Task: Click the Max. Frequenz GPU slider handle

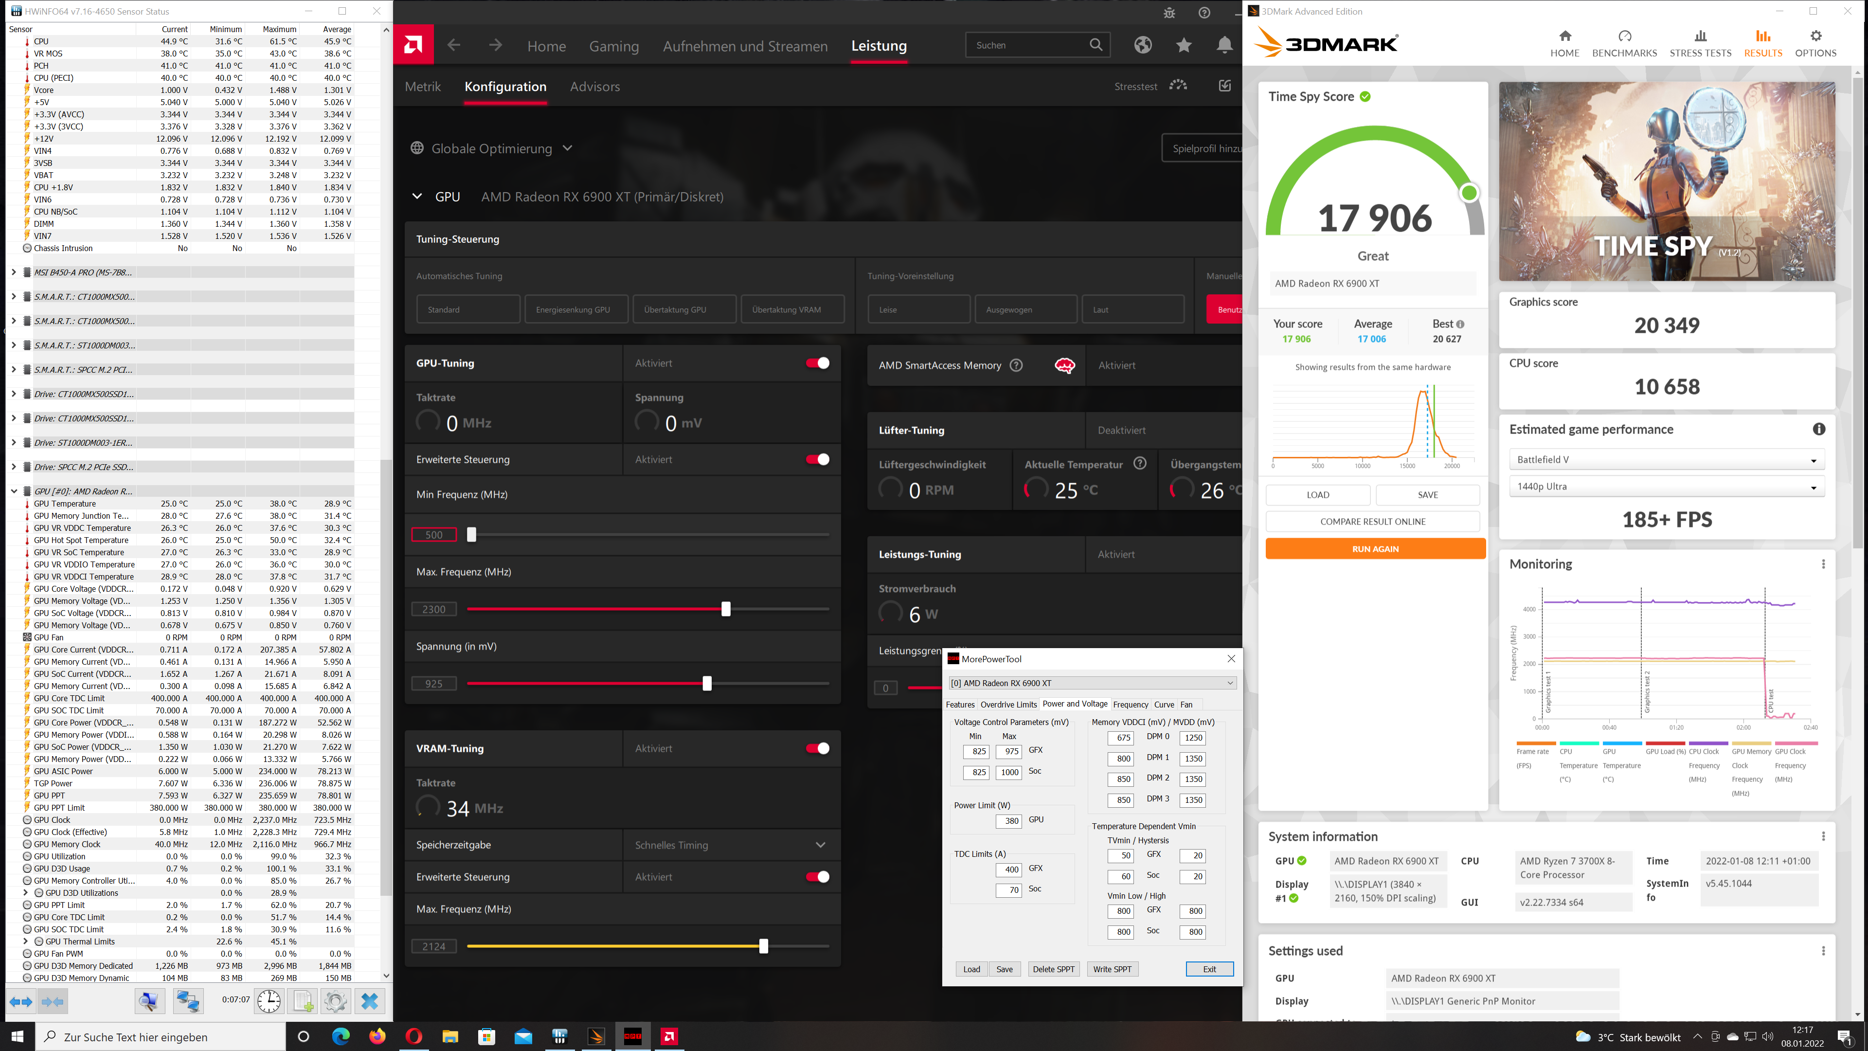Action: tap(726, 609)
